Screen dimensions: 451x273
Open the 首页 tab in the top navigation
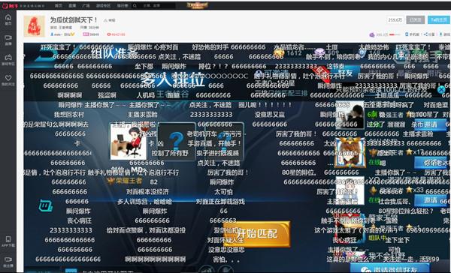pos(59,6)
